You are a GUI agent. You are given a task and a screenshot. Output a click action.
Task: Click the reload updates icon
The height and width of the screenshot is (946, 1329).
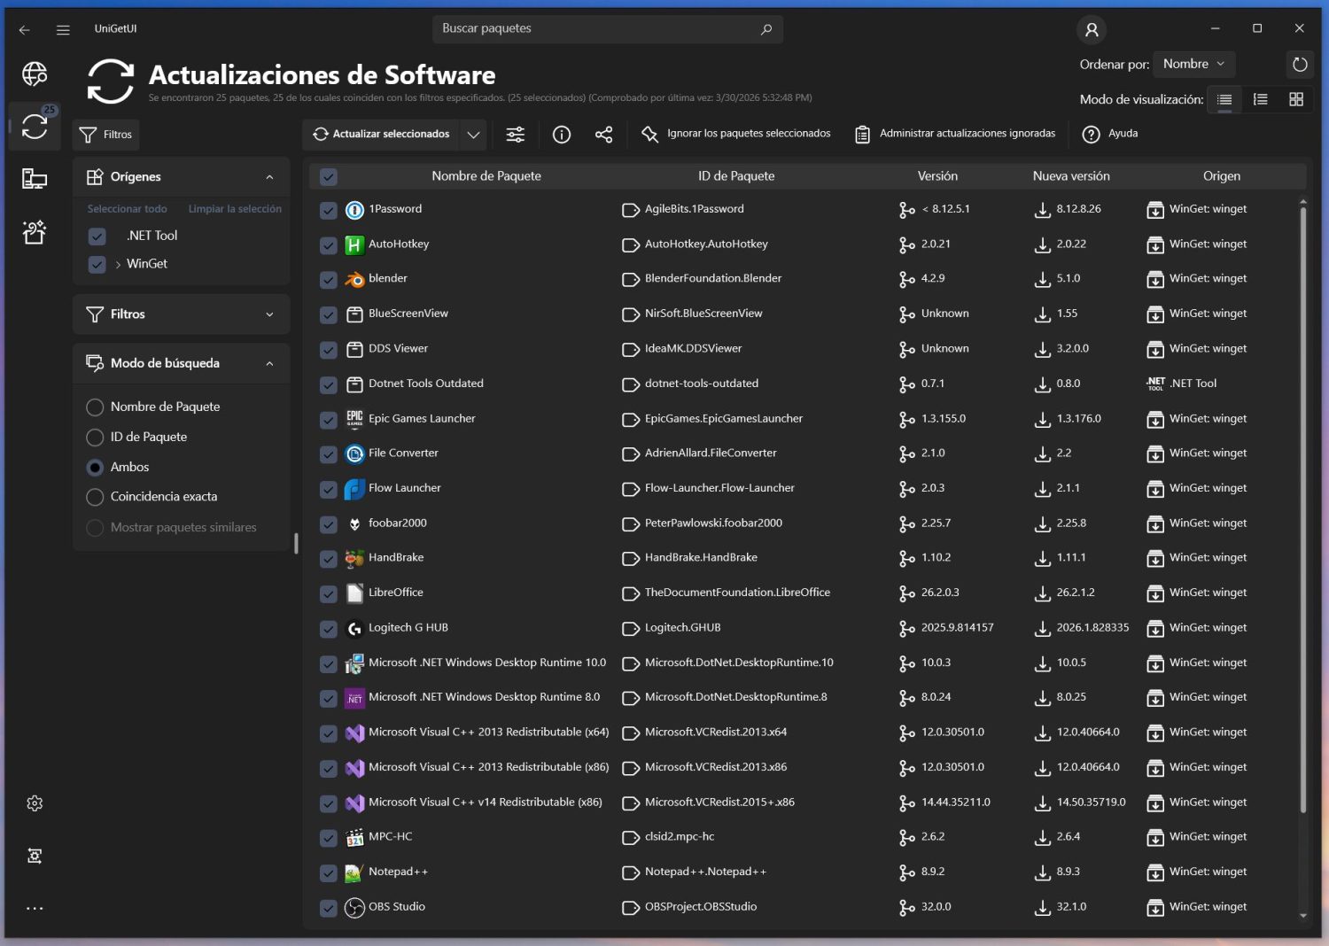[x=1299, y=64]
